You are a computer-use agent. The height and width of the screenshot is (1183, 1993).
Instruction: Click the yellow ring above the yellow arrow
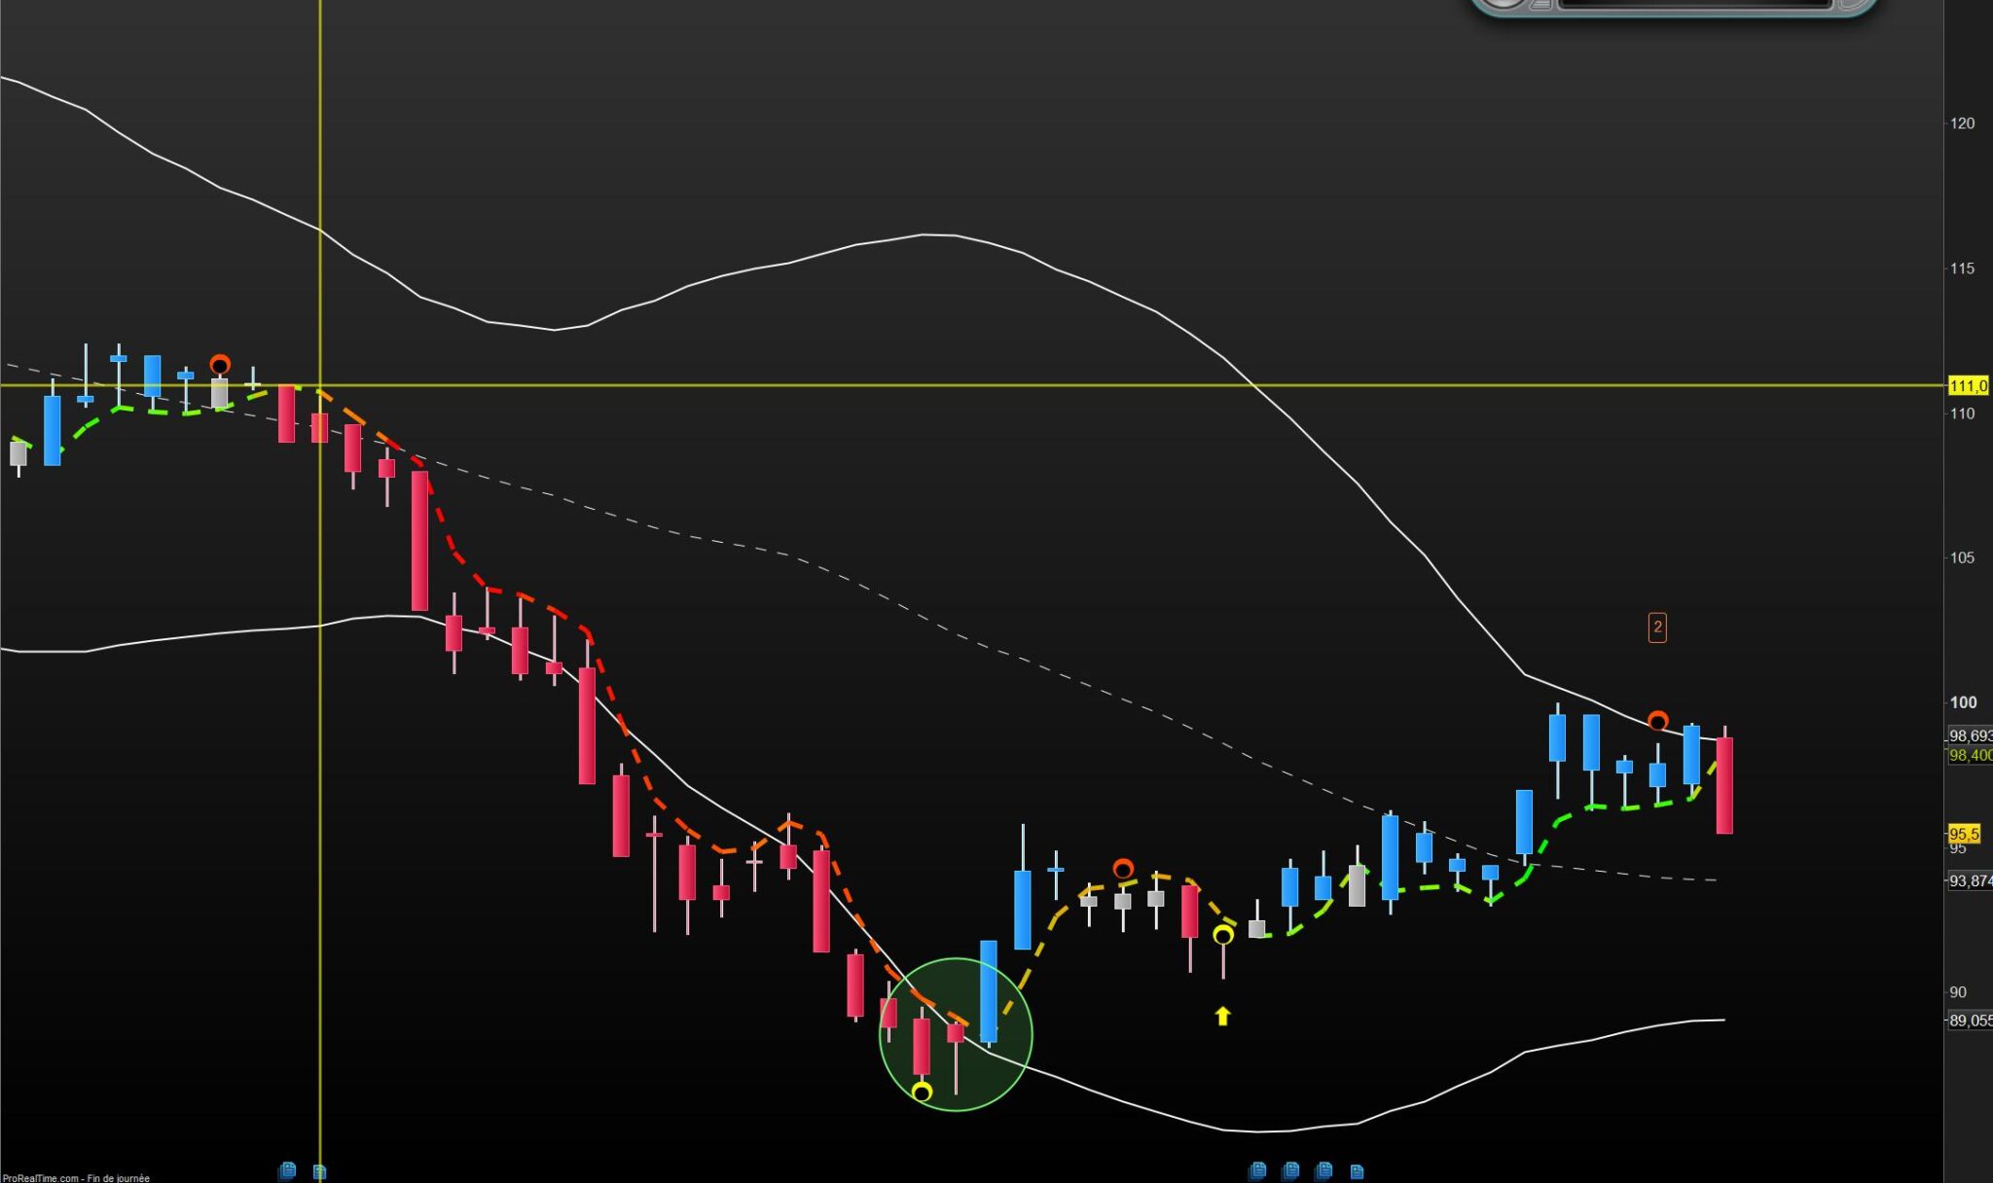click(x=1222, y=935)
